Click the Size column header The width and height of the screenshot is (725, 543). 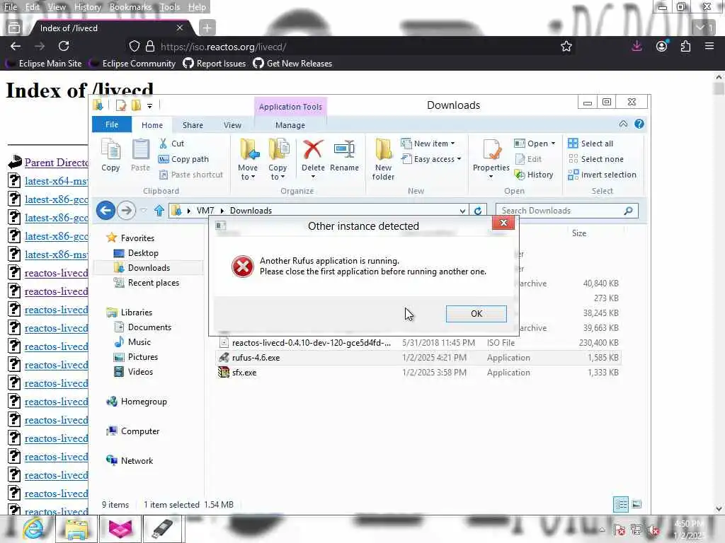[579, 233]
